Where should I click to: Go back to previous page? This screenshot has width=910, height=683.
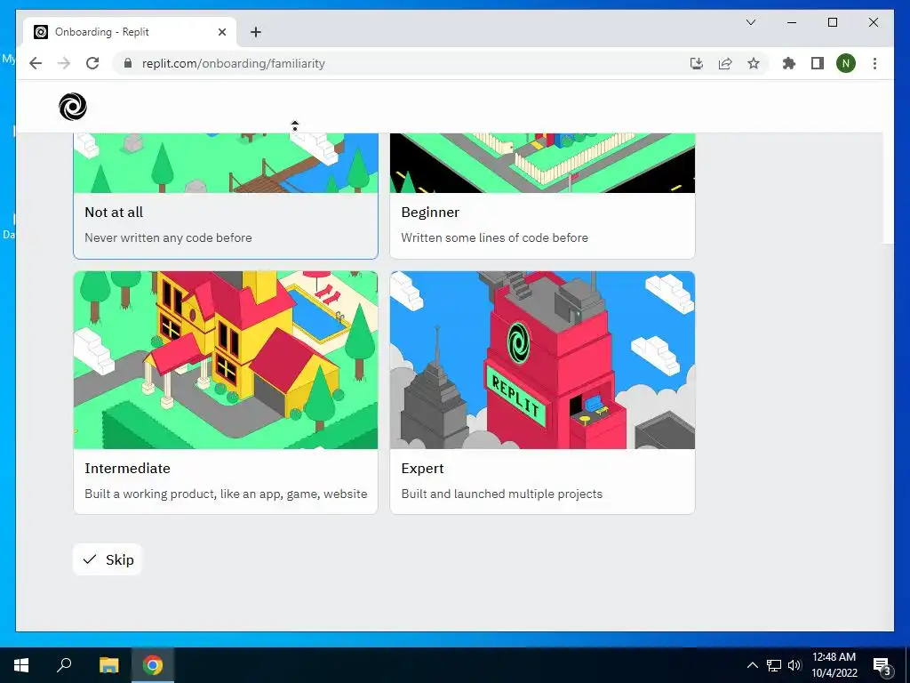(36, 63)
